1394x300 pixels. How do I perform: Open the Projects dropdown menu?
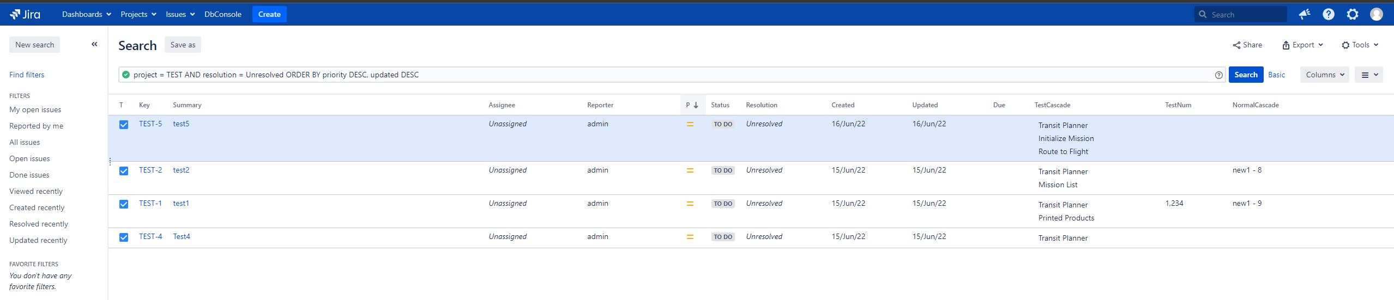point(138,14)
